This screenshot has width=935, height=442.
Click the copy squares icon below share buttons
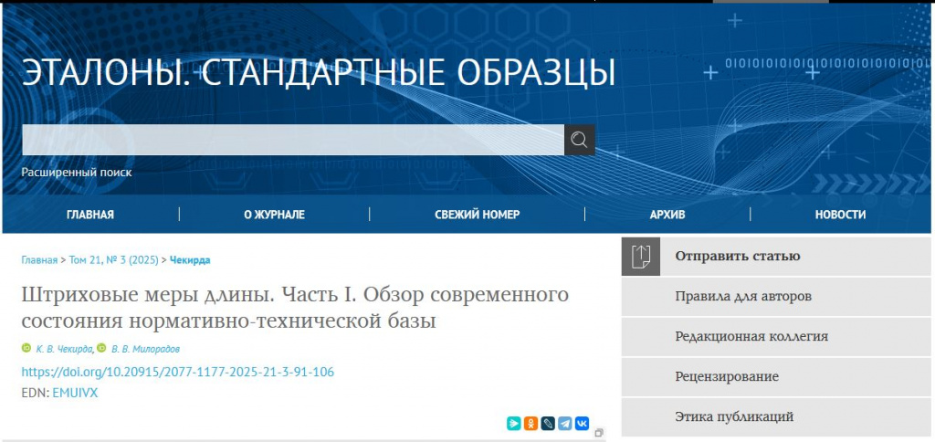599,433
